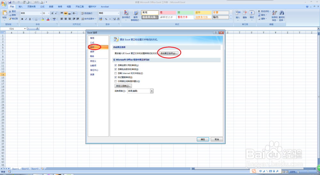Click the Format Painter (格式刷) icon

10,19
